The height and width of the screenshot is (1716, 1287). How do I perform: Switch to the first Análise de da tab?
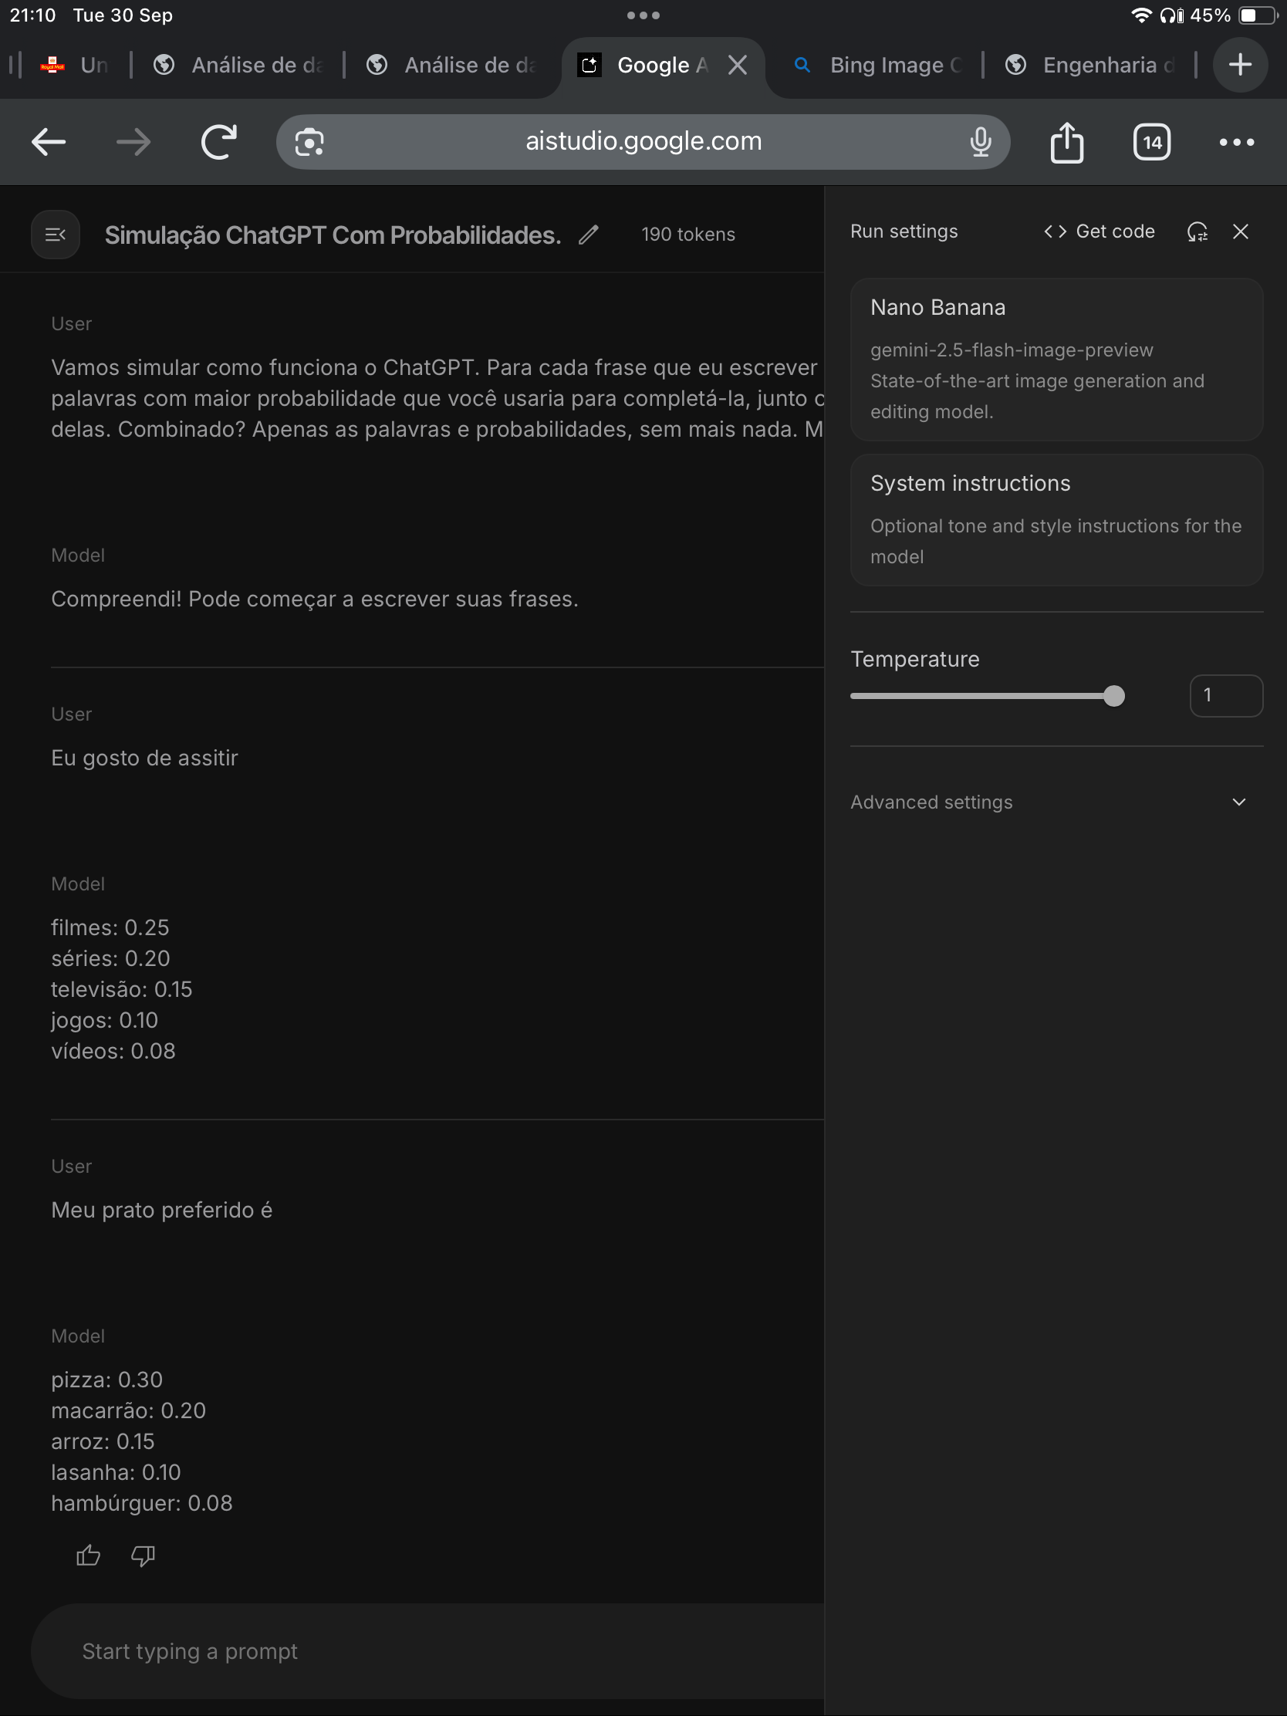[x=238, y=65]
